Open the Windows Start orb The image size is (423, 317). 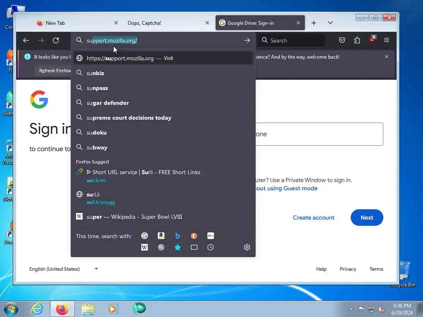click(x=11, y=309)
